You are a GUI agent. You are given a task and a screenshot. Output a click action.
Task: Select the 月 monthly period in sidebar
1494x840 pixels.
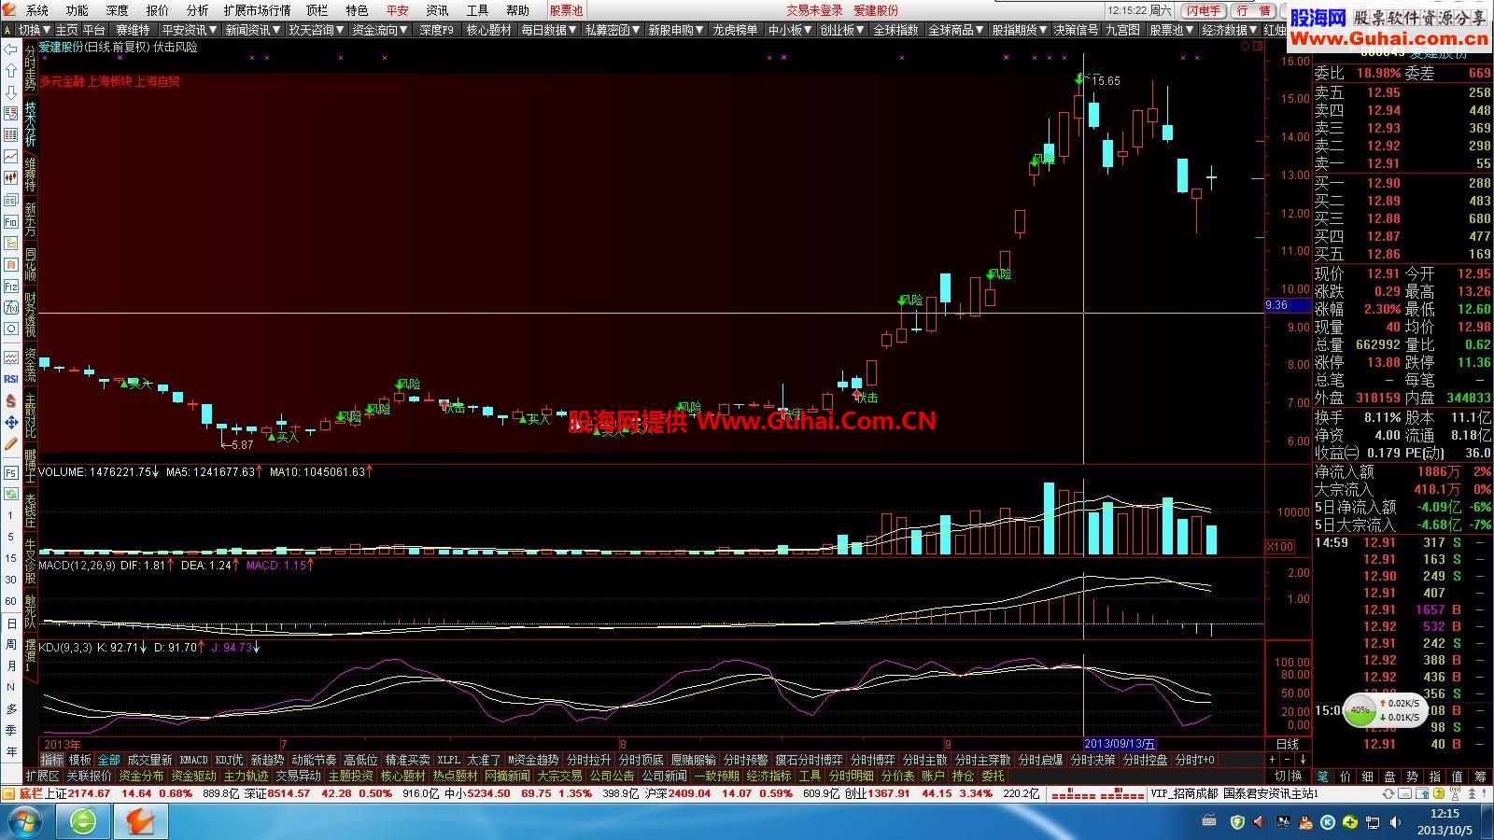point(11,666)
